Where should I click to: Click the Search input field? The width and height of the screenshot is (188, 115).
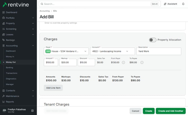(100, 4)
